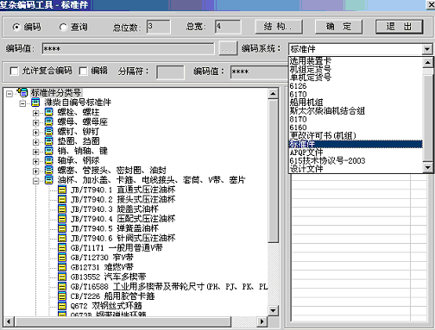Click icon of JB/T7940.4 压配式压注油杯
Screen dimensions: 435x330
[62, 219]
